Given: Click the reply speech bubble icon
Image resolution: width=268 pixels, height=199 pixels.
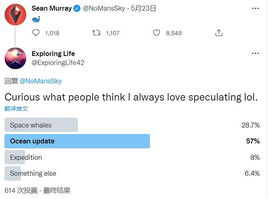Looking at the screenshot, I should [x=36, y=33].
